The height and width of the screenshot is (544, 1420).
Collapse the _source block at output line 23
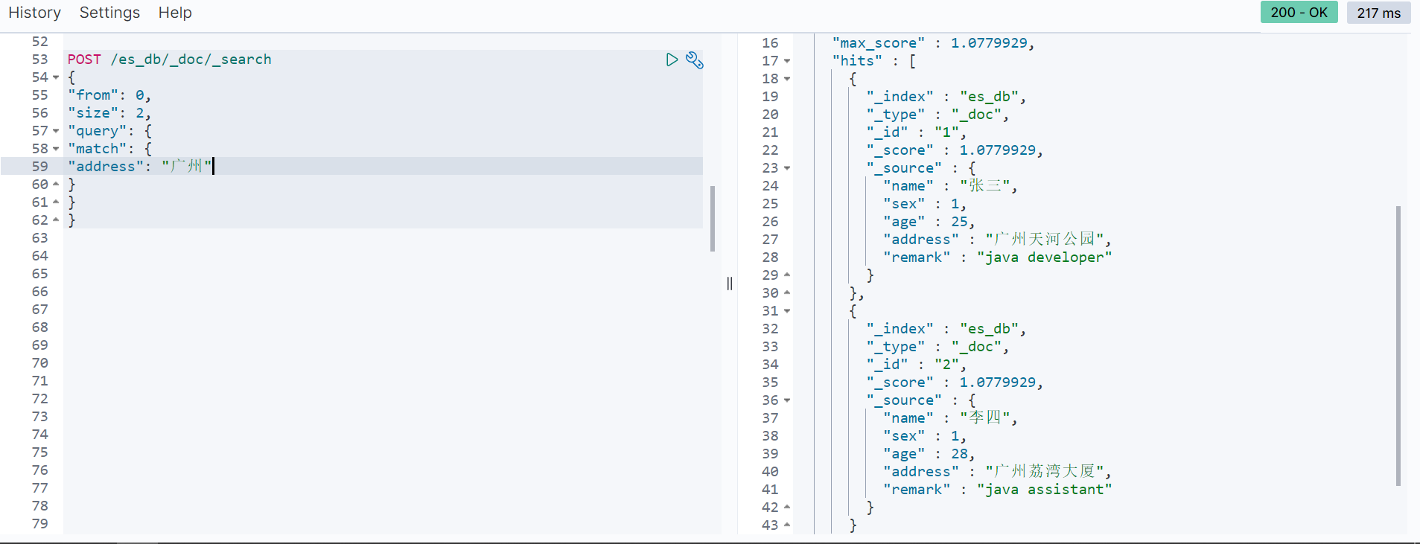787,168
